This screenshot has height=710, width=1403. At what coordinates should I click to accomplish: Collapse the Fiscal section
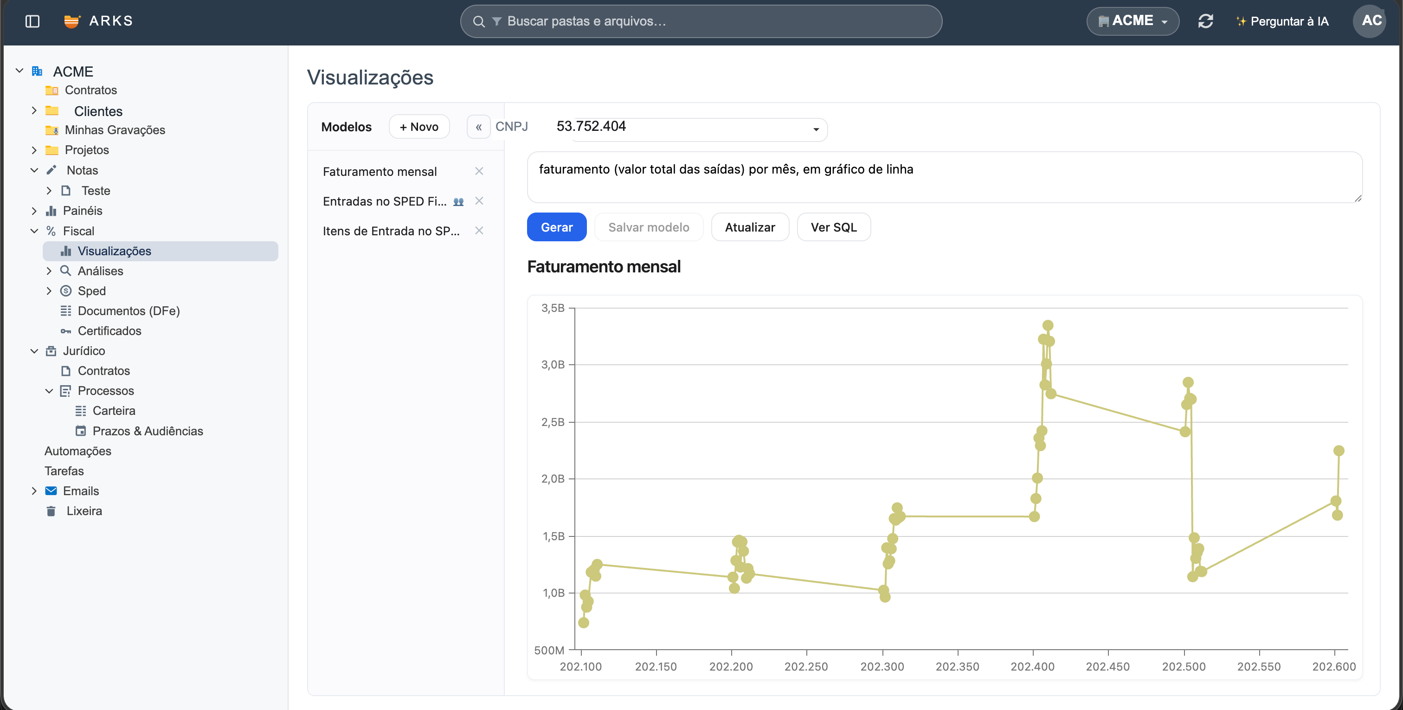(x=34, y=231)
